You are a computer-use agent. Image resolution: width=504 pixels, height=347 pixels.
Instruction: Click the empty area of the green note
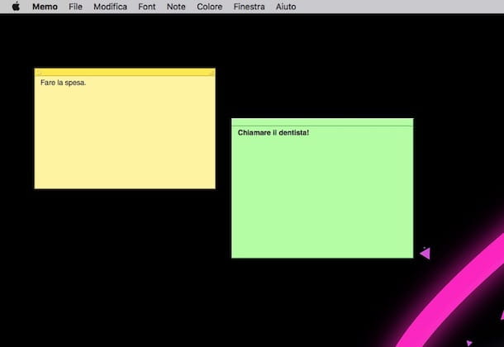coord(322,198)
